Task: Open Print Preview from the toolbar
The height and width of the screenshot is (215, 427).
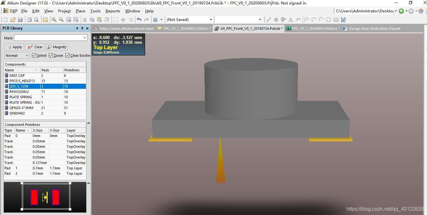Action: pos(36,20)
